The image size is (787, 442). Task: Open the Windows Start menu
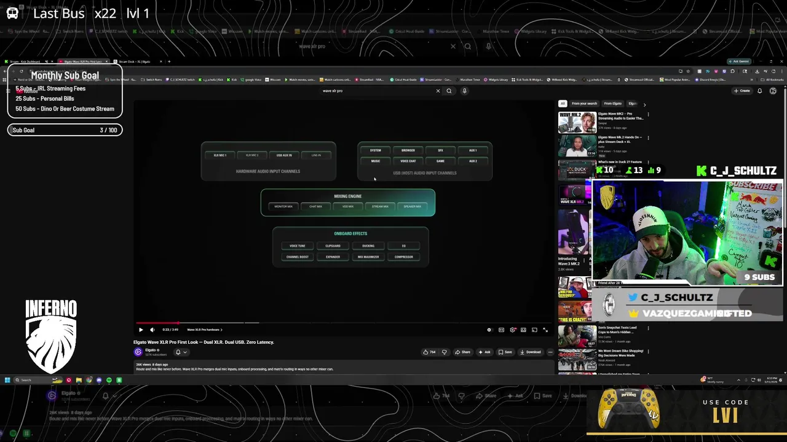click(7, 380)
